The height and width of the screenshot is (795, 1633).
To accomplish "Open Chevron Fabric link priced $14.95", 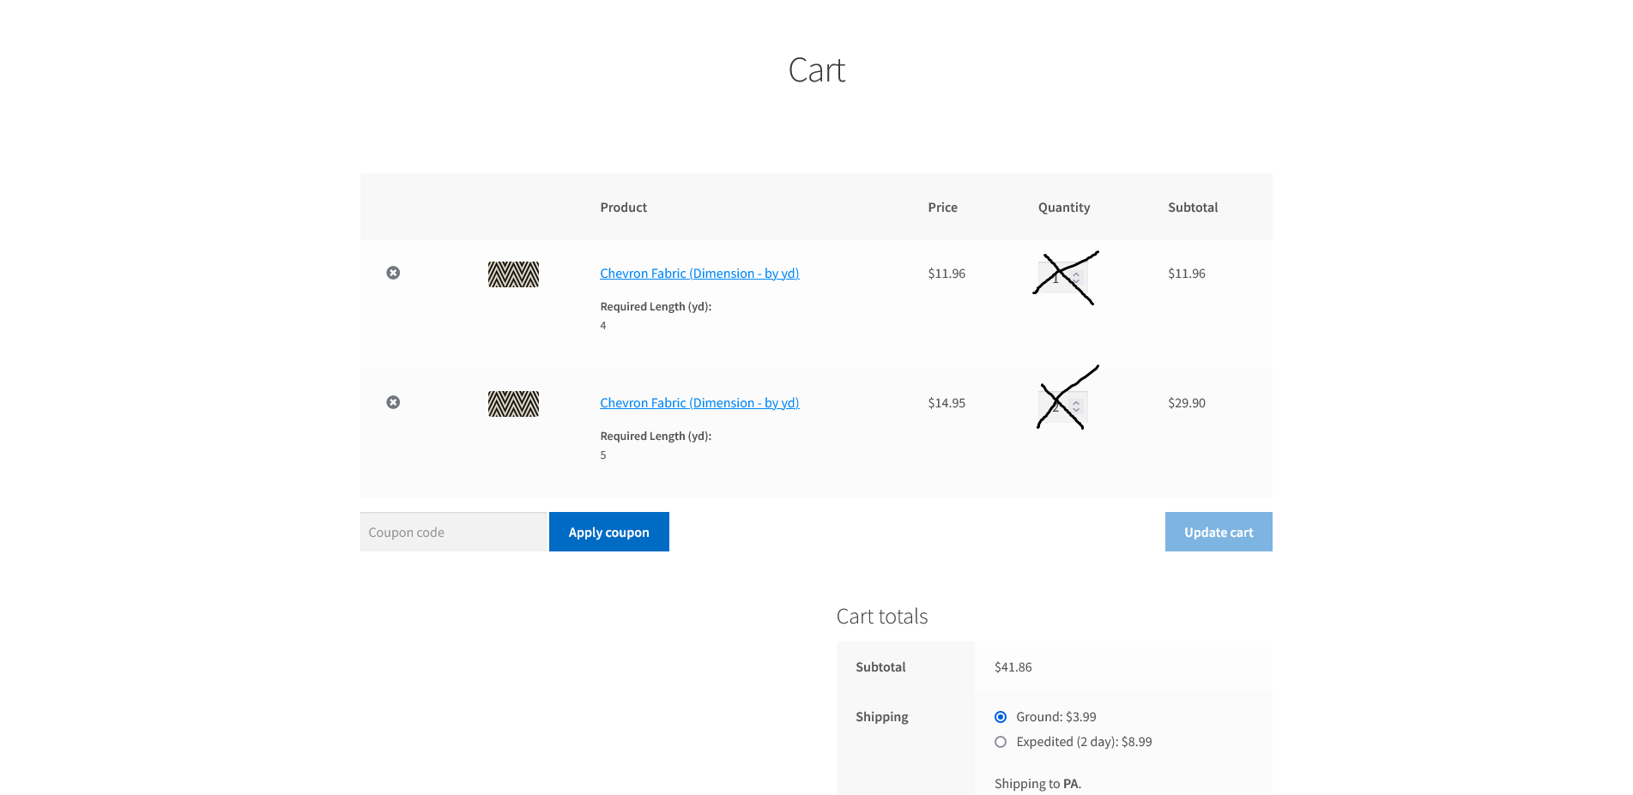I will [699, 403].
